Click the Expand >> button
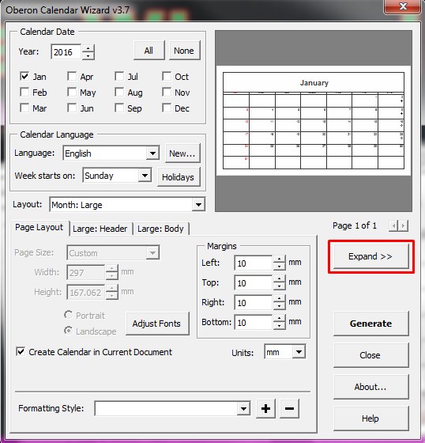The height and width of the screenshot is (443, 425). (370, 256)
